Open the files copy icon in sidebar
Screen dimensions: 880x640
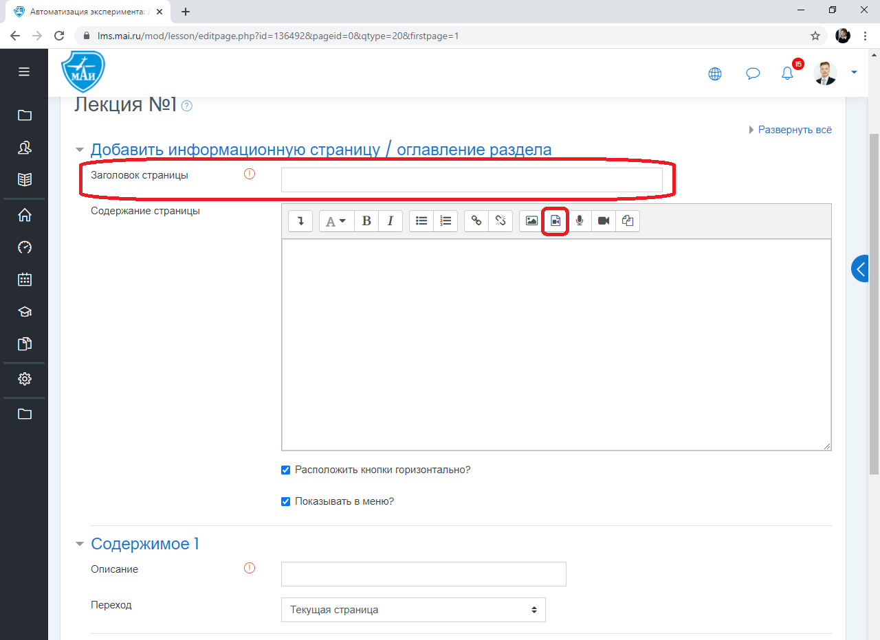[24, 344]
